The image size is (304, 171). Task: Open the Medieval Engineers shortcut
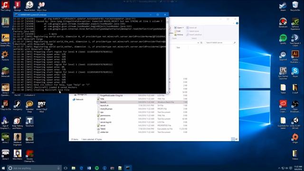(18, 139)
